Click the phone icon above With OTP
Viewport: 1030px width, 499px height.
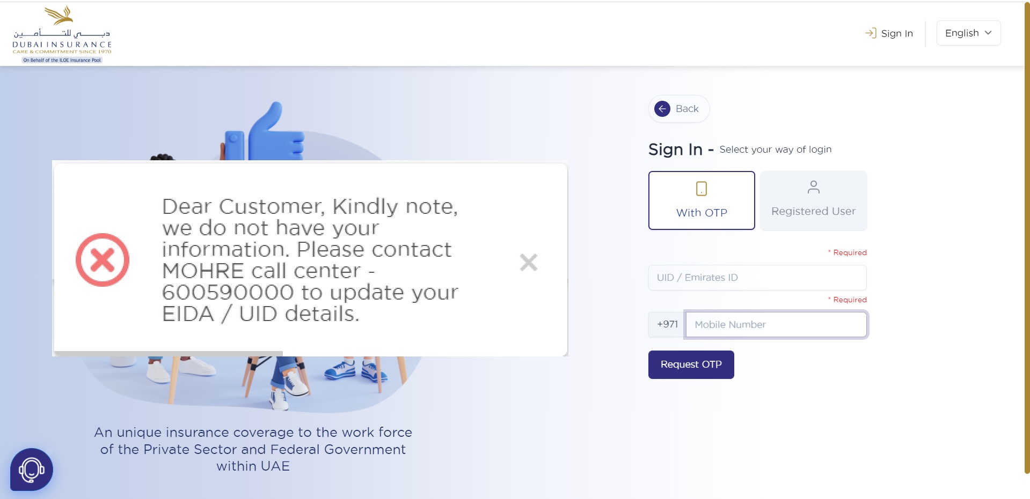[x=701, y=189]
